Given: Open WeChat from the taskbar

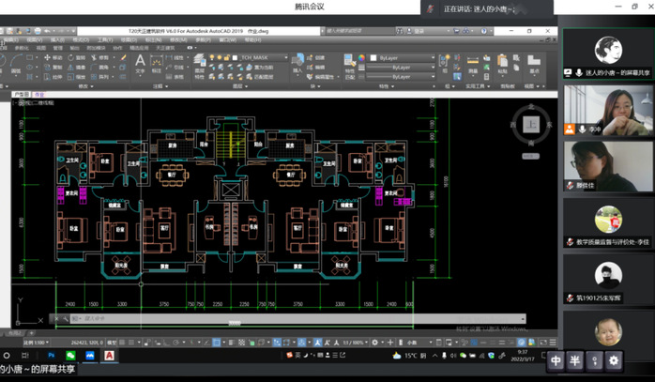Looking at the screenshot, I should 70,356.
